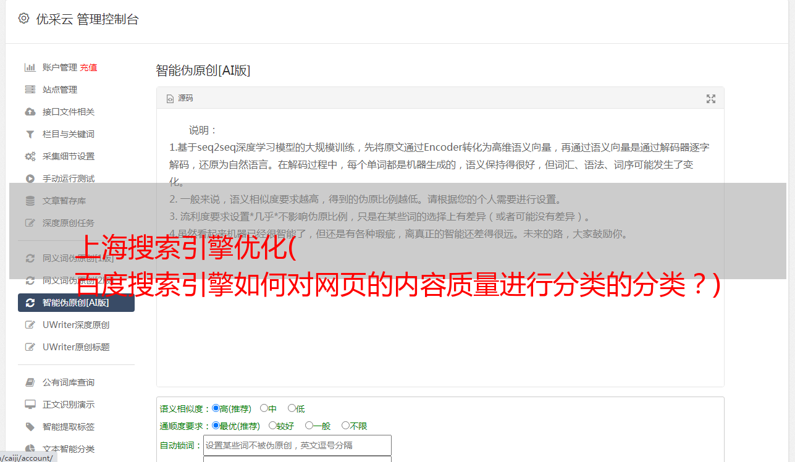Click the monitor icon for 正文识别演示
Viewport: 795px width, 462px height.
tap(30, 405)
